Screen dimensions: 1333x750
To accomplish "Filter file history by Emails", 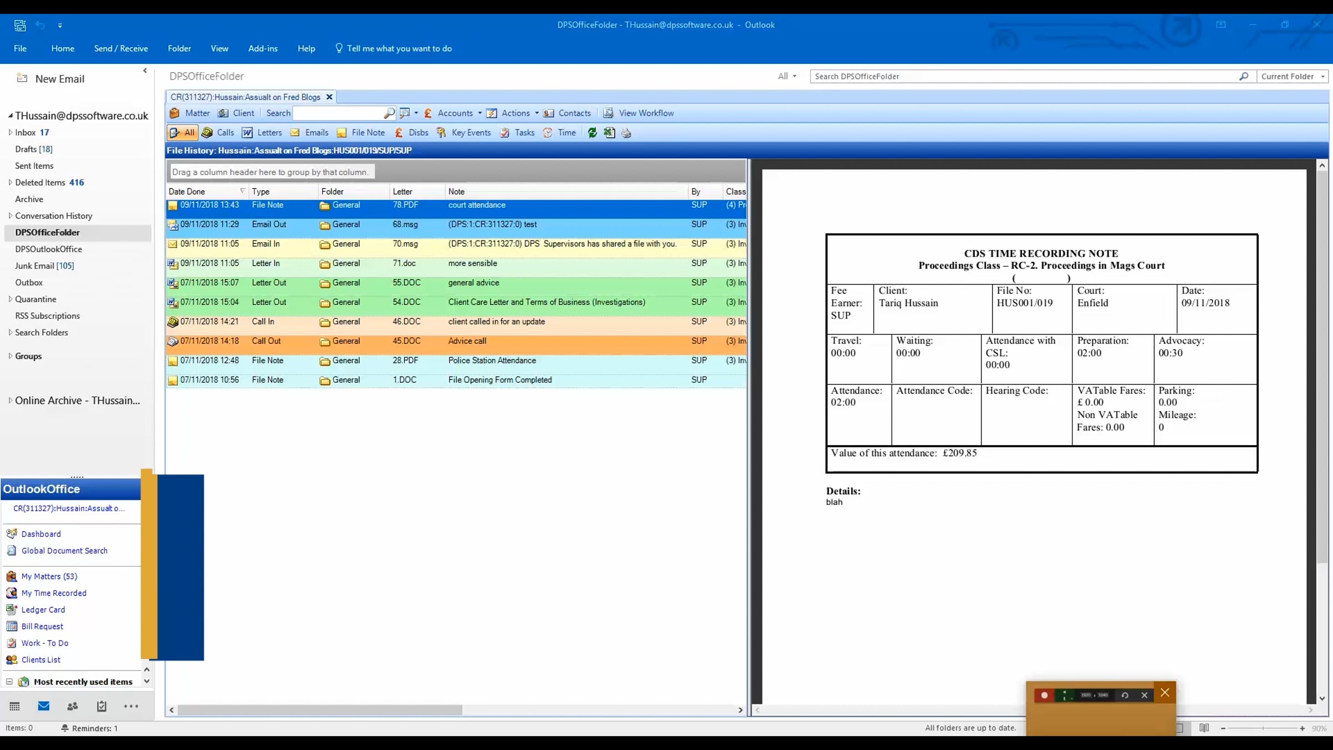I will coord(309,133).
